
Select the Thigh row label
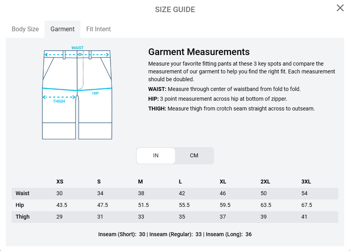click(x=23, y=217)
